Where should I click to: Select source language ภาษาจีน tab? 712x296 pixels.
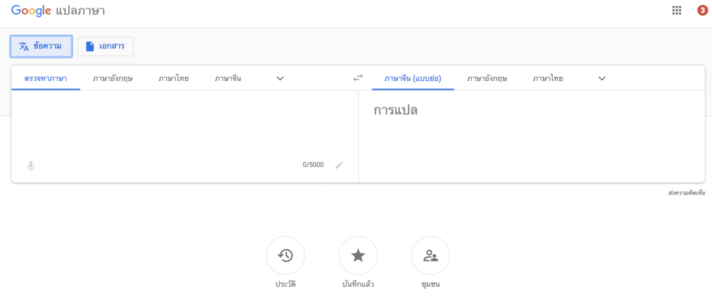pos(228,79)
